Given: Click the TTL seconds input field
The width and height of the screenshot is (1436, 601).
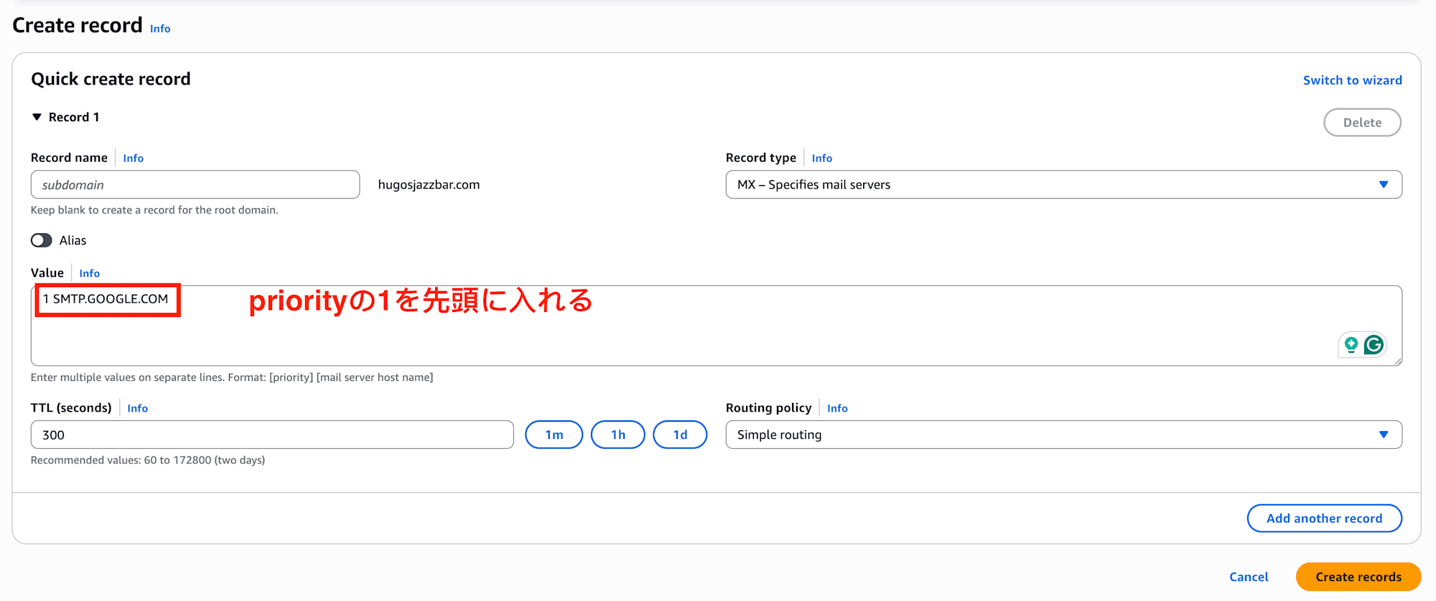Looking at the screenshot, I should pyautogui.click(x=272, y=435).
